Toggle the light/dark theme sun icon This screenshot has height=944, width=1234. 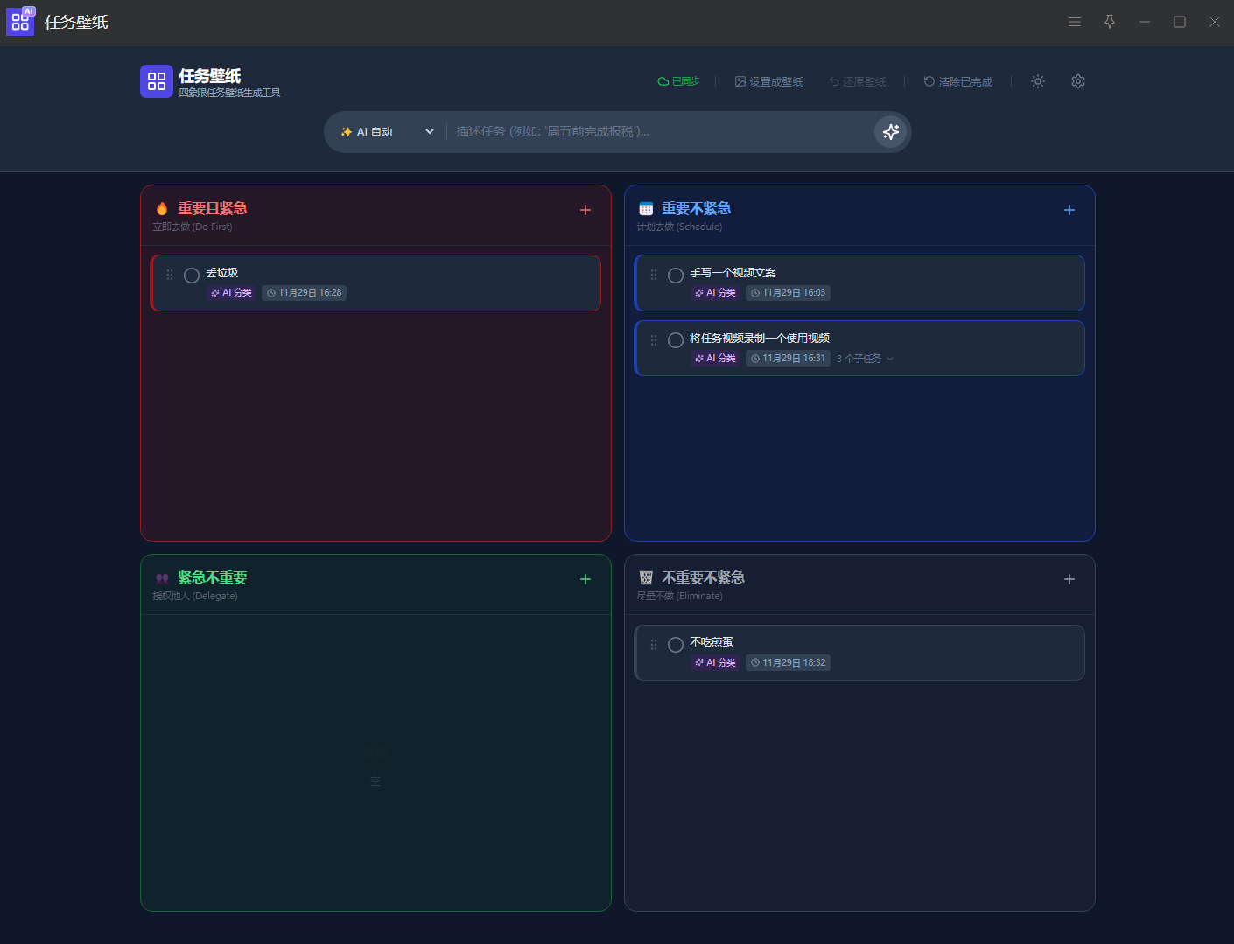(x=1038, y=81)
